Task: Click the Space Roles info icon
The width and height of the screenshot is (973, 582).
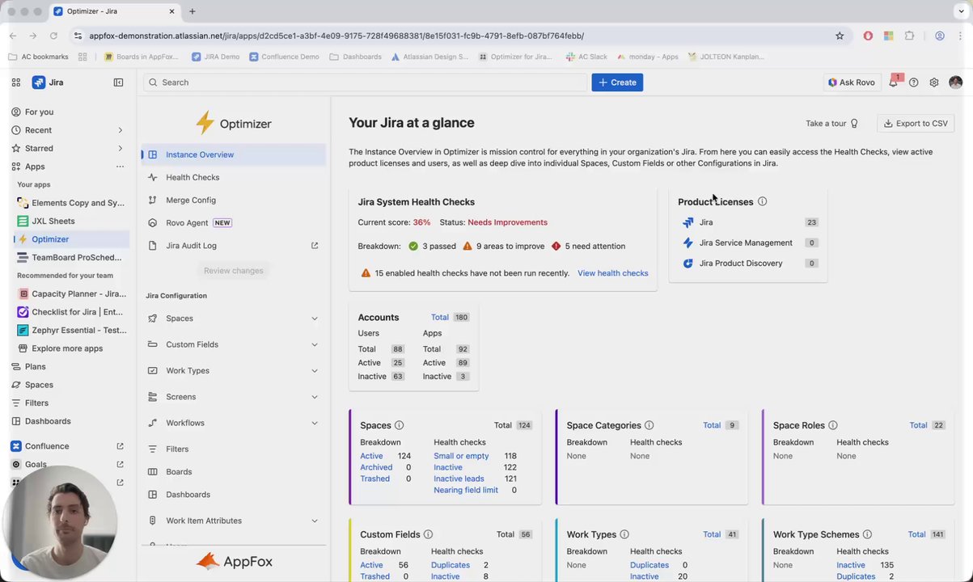Action: tap(833, 425)
